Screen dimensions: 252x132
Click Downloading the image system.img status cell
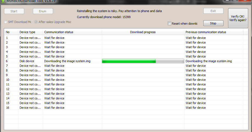67,61
